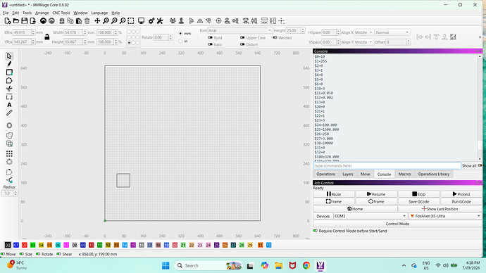Image resolution: width=486 pixels, height=273 pixels.
Task: Switch to the Operations tab
Action: 325,174
